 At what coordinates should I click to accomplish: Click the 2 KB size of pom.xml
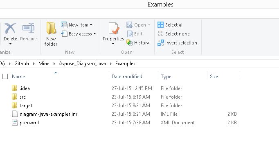tap(232, 123)
